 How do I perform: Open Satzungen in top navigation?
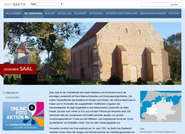[96, 13]
